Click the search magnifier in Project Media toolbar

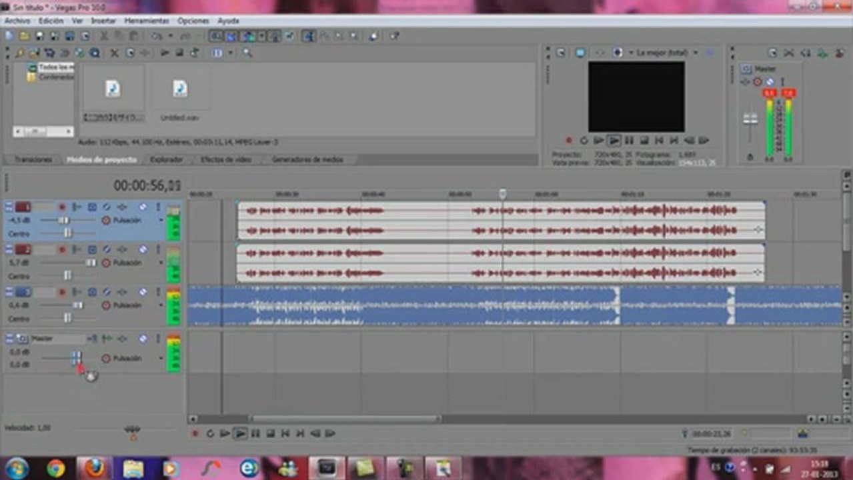247,53
